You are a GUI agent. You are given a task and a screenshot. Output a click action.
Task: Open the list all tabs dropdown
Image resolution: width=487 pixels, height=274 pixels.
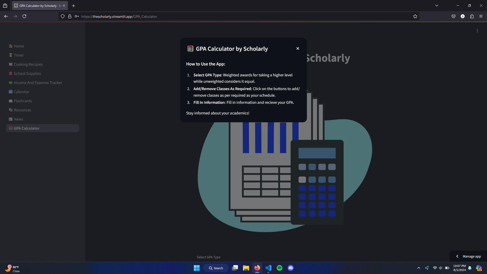(x=437, y=6)
